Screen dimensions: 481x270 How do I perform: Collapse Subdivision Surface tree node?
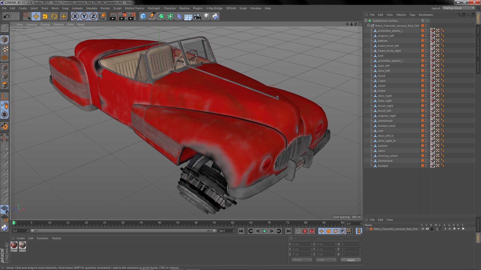pos(366,21)
